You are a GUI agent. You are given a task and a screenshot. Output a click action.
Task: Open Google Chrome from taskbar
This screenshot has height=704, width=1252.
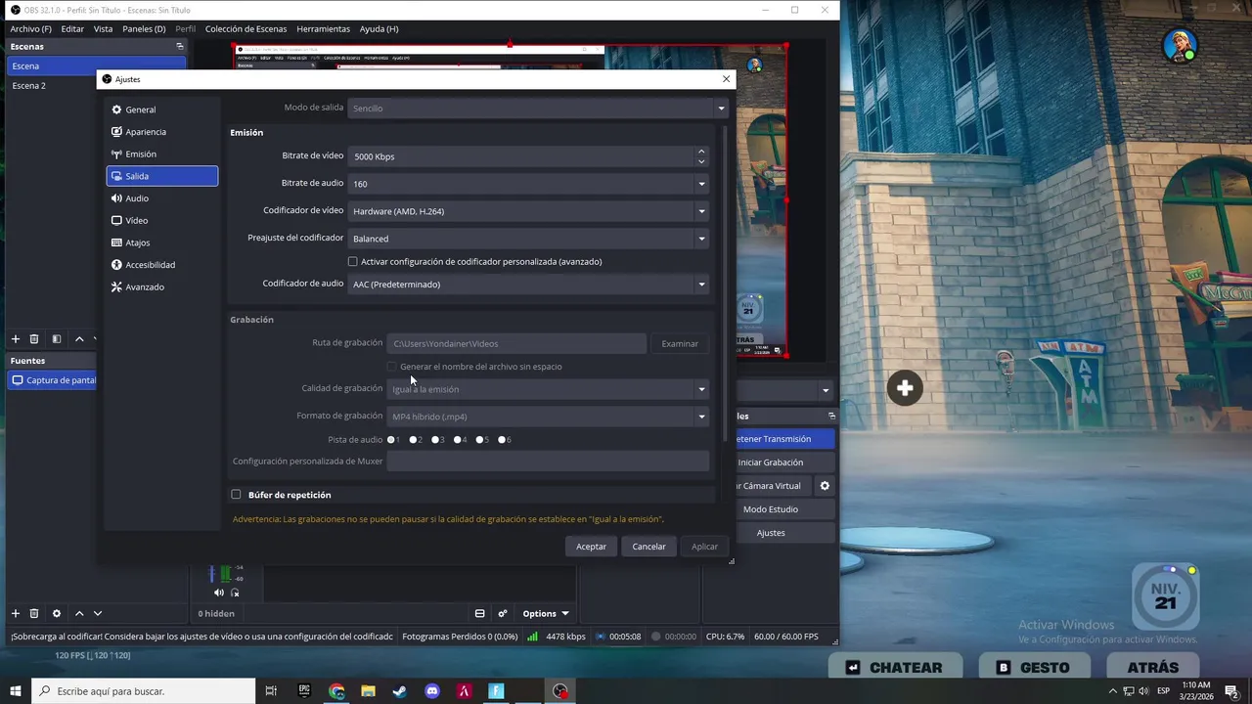[336, 691]
